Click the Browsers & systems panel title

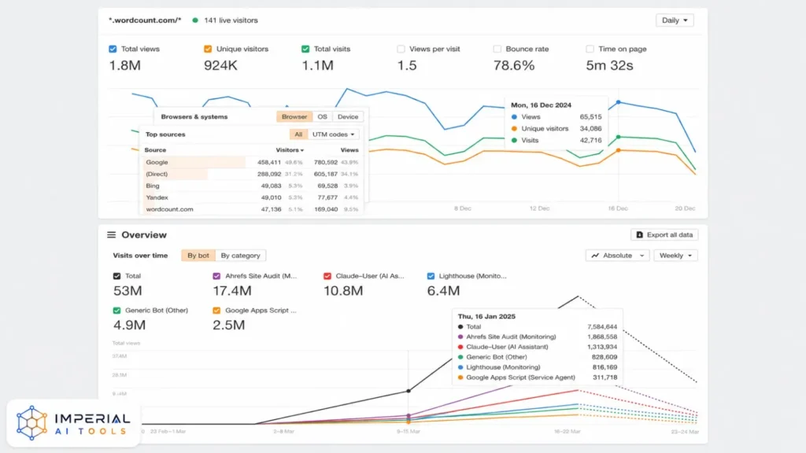pos(194,116)
